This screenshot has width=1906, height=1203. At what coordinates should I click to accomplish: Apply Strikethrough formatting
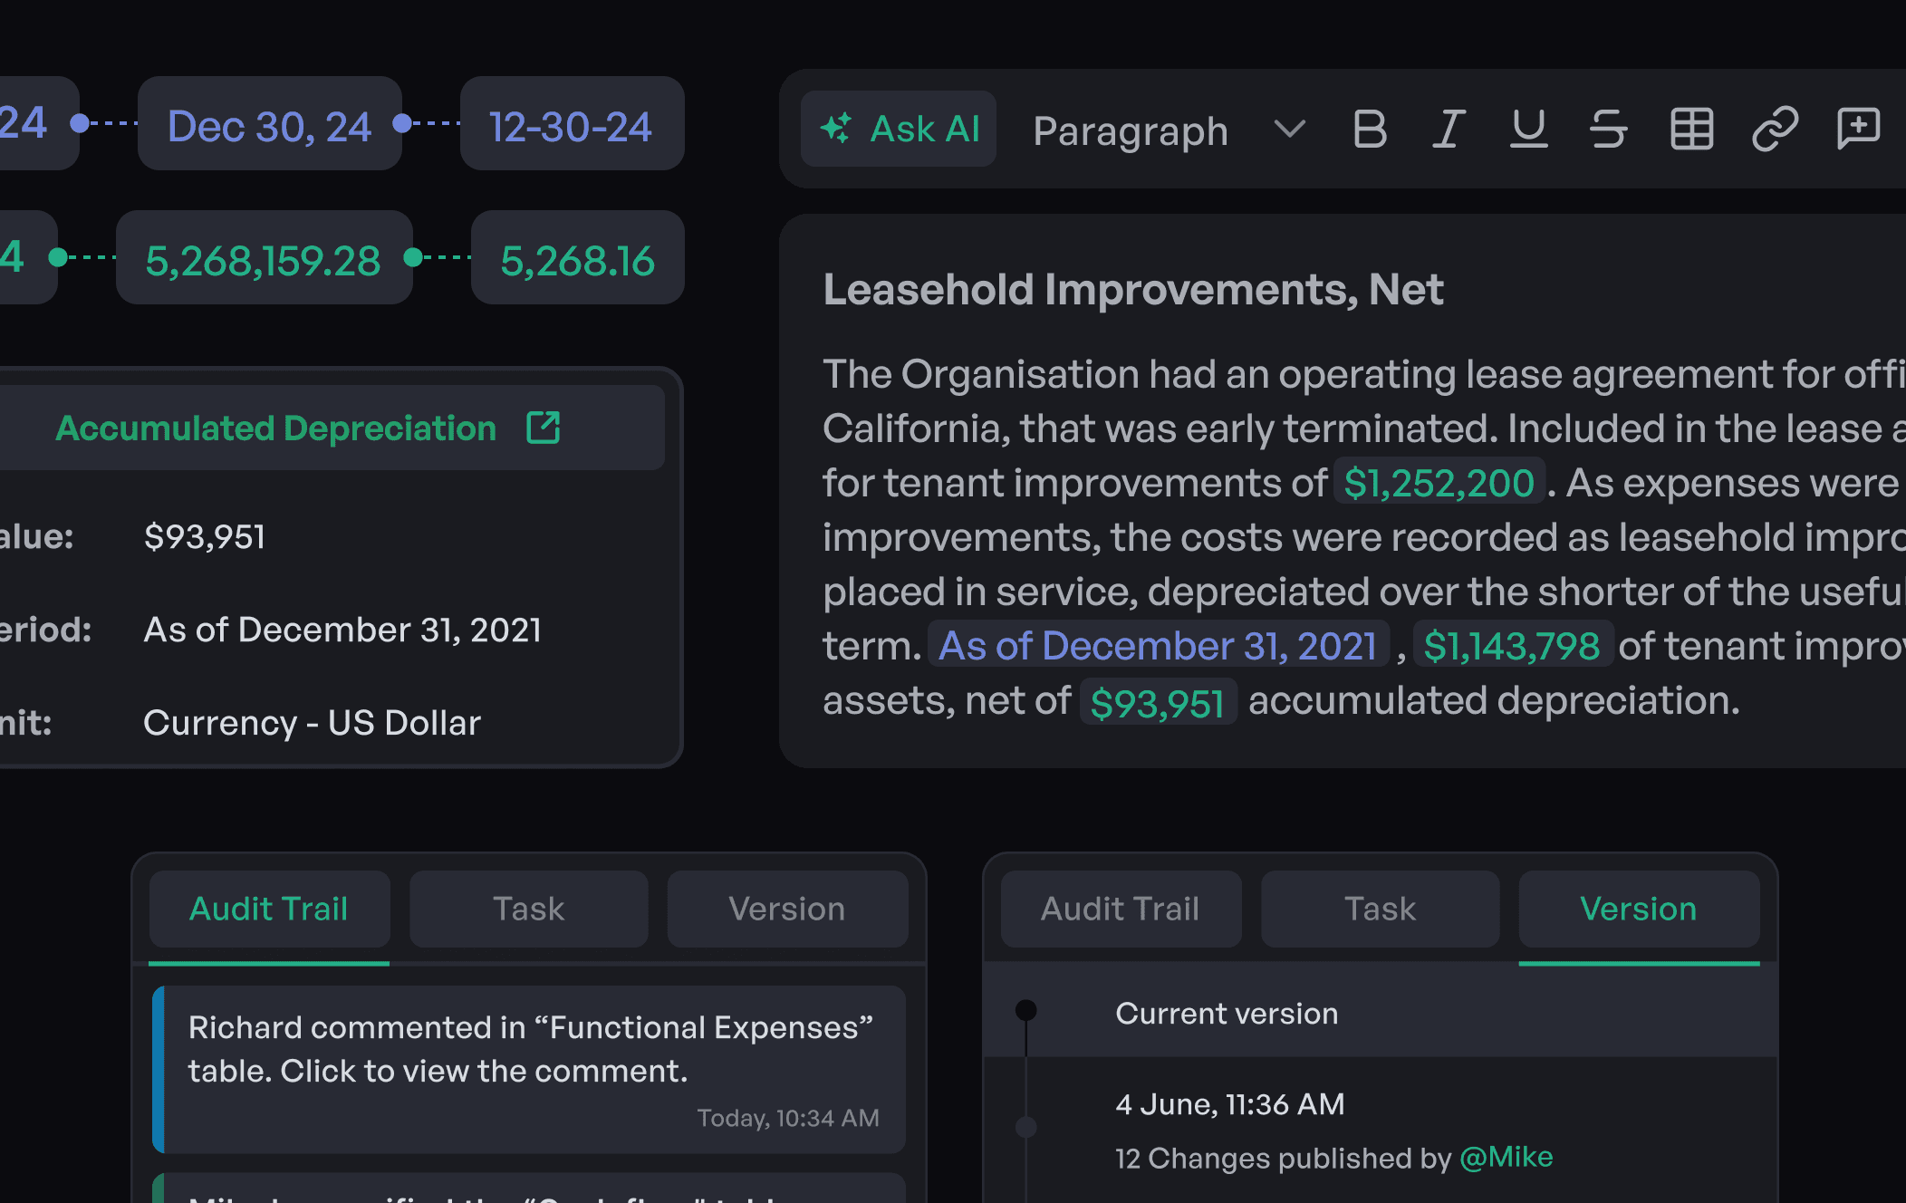(x=1608, y=129)
